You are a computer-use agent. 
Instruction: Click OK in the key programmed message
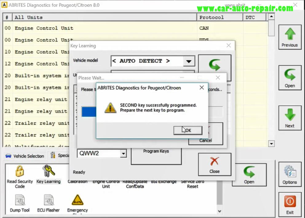coord(188,130)
